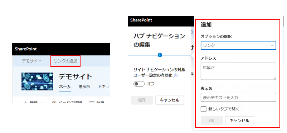
Task: Click the info icon beside ユーザー設定の有効化
Action: pos(176,75)
